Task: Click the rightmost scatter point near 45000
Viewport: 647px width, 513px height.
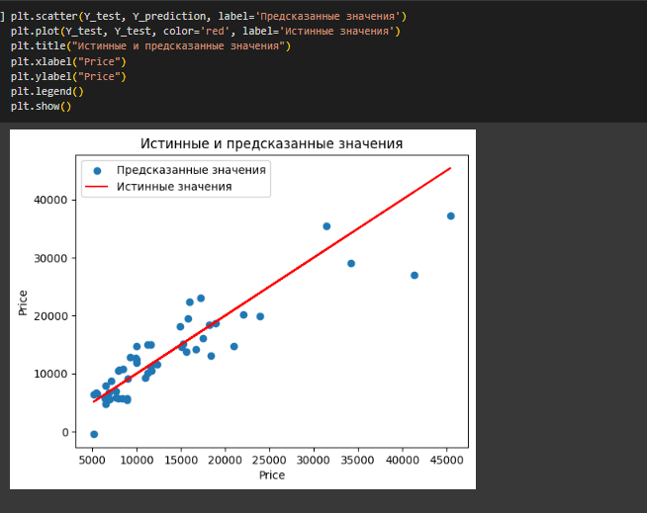Action: 450,216
